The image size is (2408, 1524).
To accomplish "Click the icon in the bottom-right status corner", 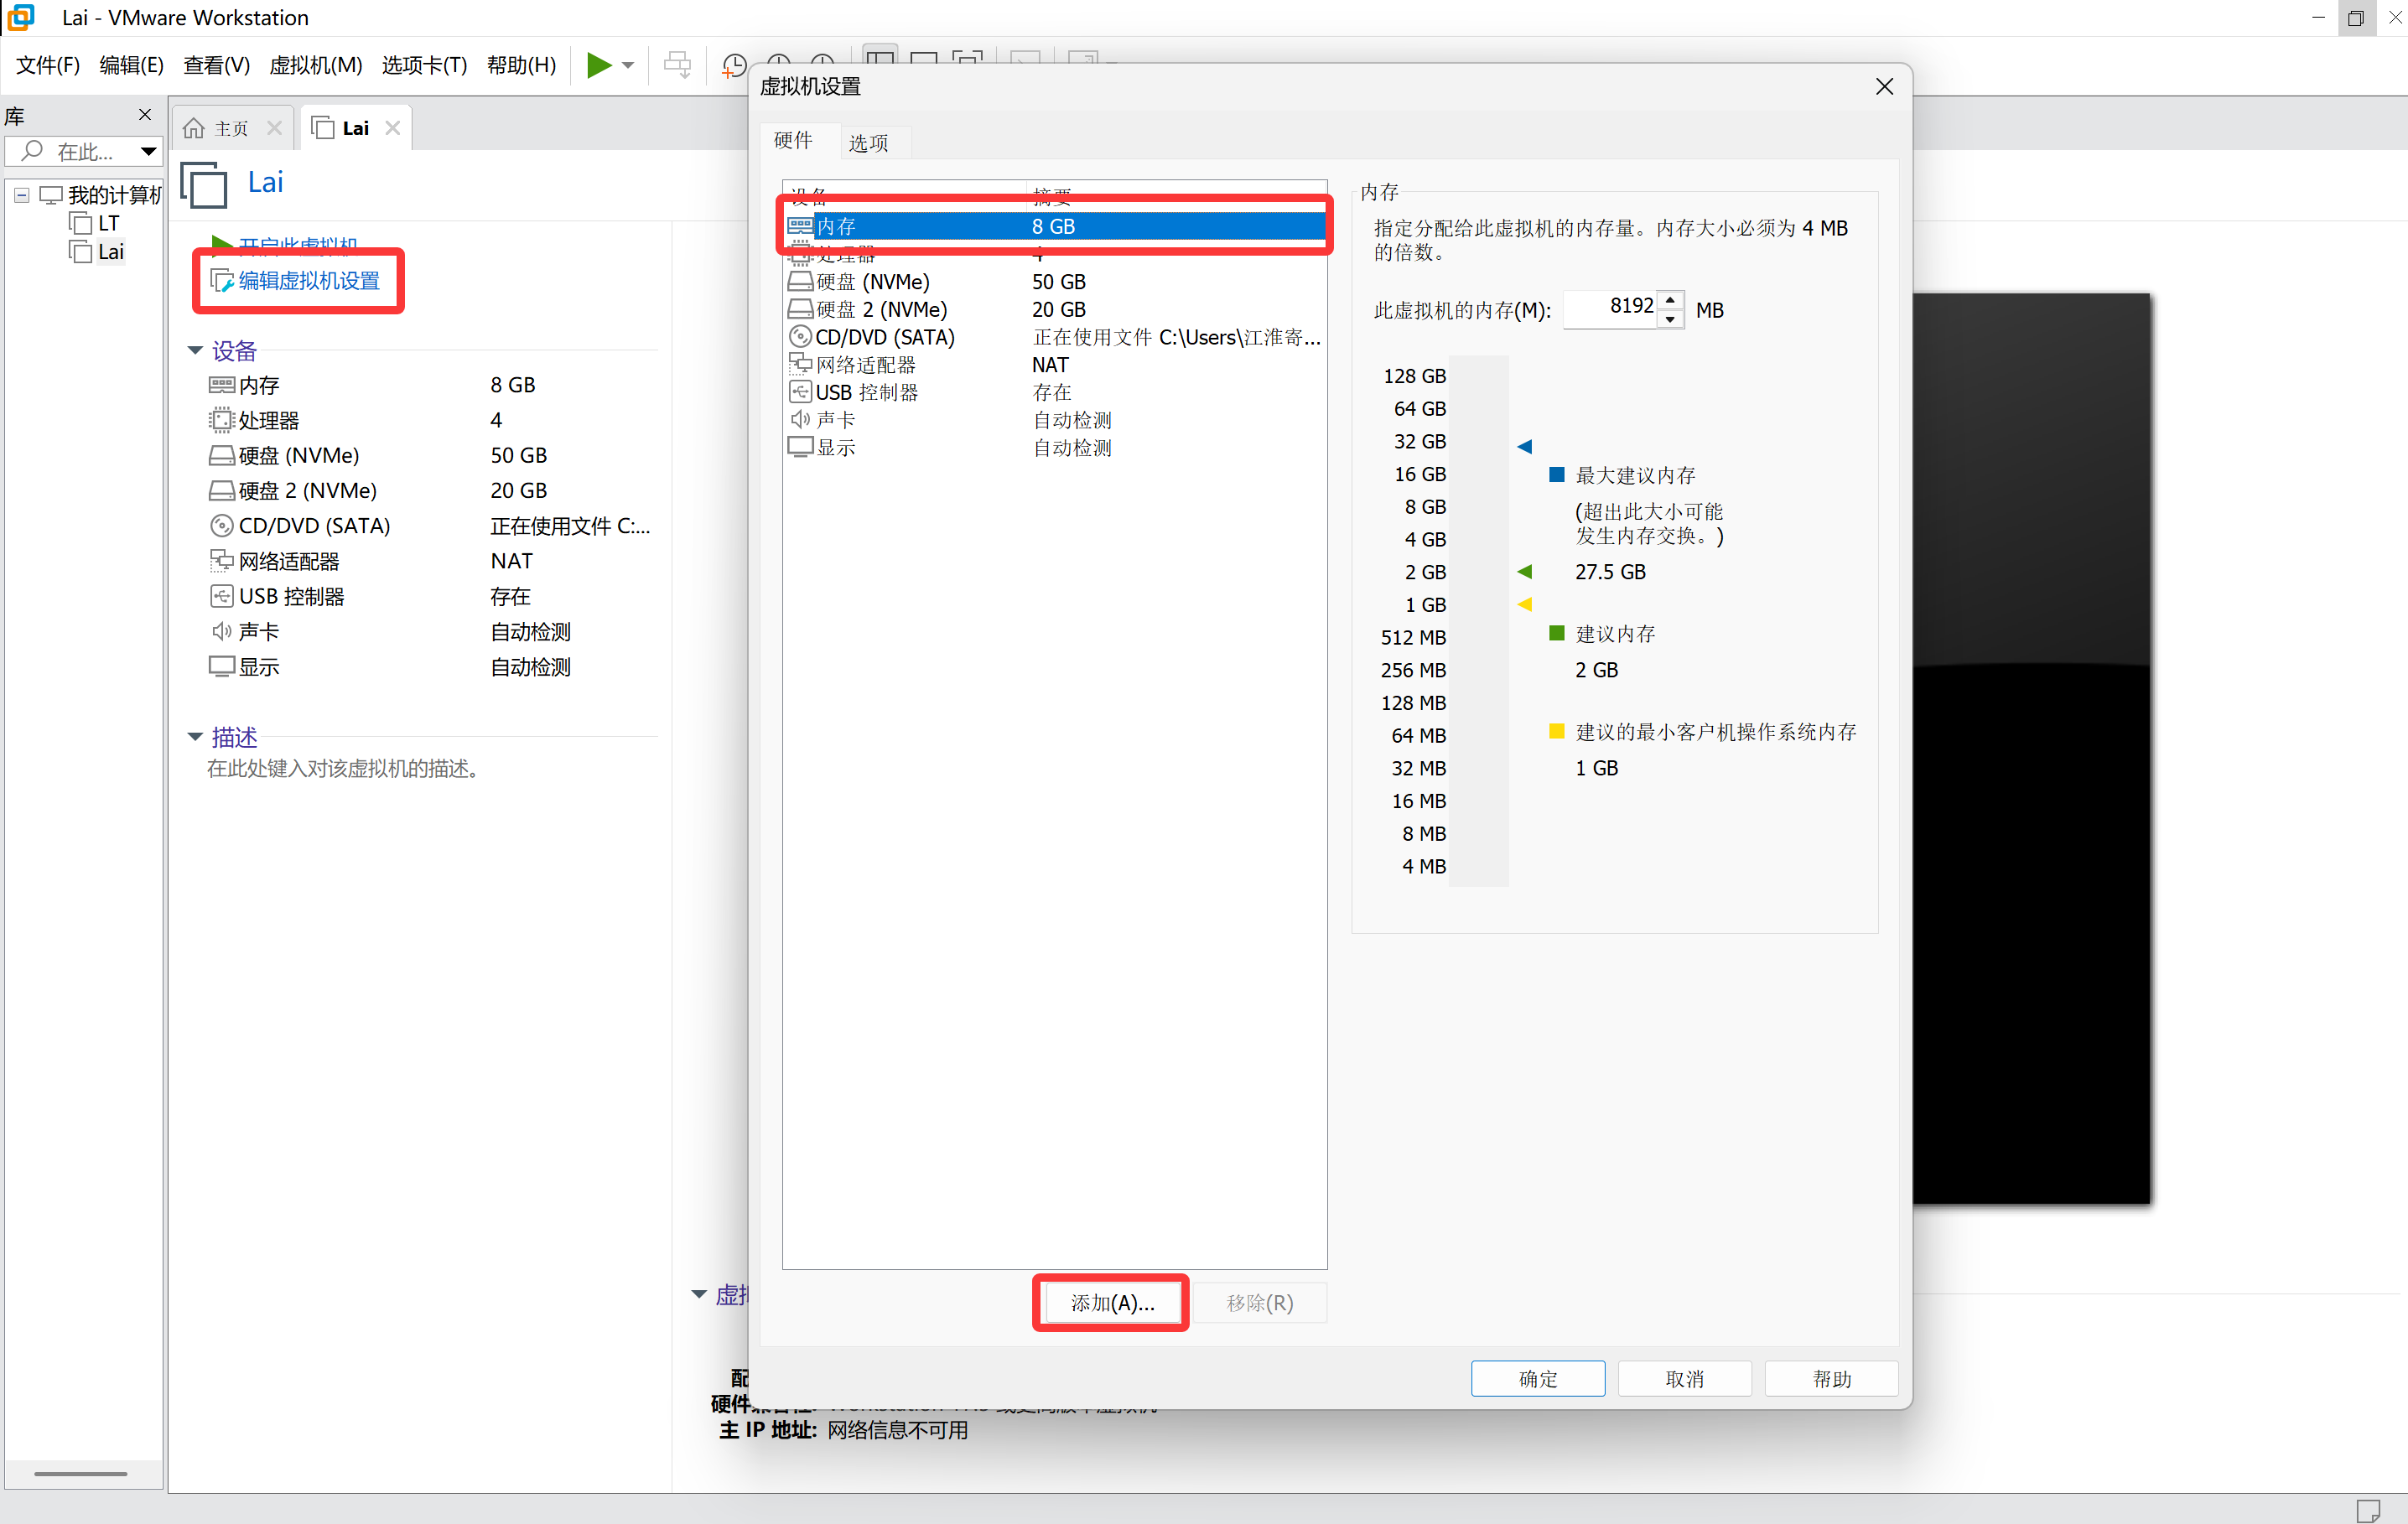I will click(x=2367, y=1509).
